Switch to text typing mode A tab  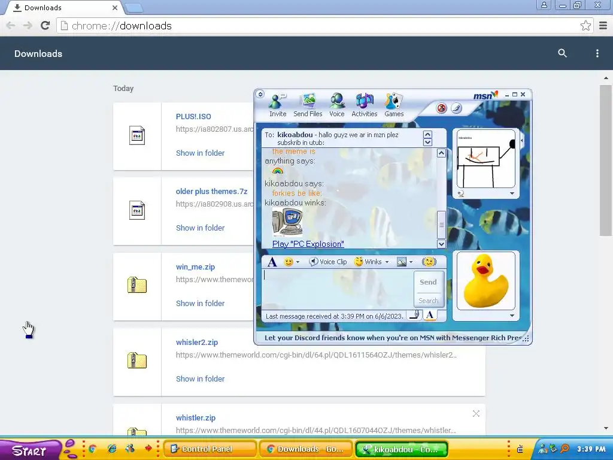click(430, 315)
